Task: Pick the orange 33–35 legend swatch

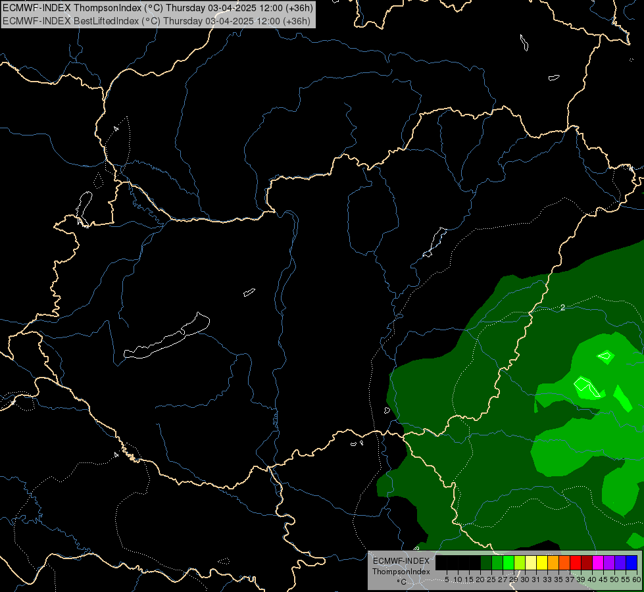Action: [x=553, y=562]
